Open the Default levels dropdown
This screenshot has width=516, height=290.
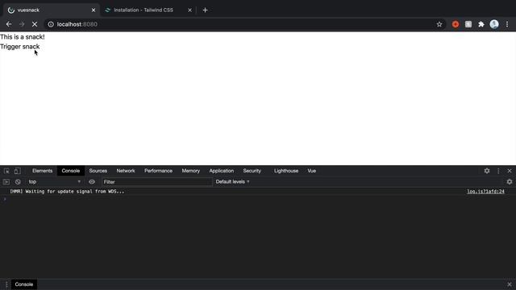232,182
